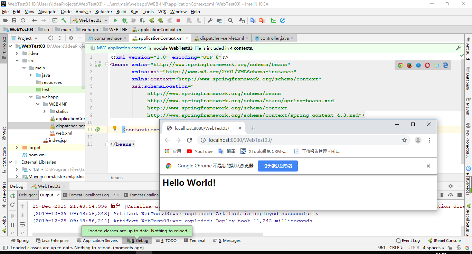Screen dimensions: 472x254
Task: Click the Rerun icon in the Debug panel
Action: coord(12,196)
